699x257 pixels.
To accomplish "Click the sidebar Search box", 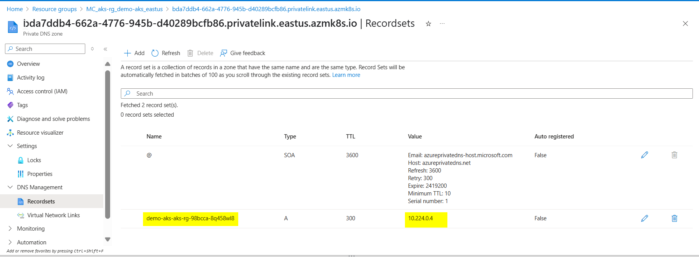I will point(45,49).
